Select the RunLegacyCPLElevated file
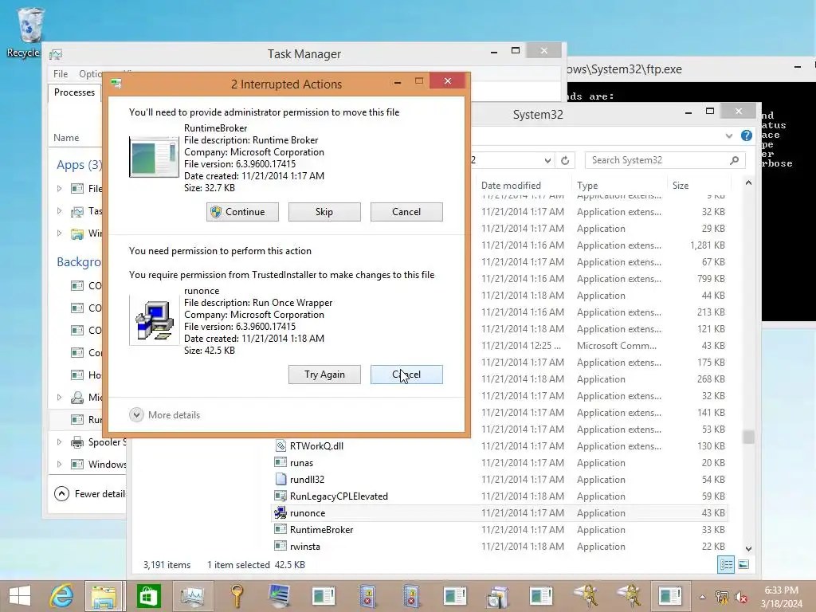Image resolution: width=816 pixels, height=612 pixels. click(x=339, y=496)
